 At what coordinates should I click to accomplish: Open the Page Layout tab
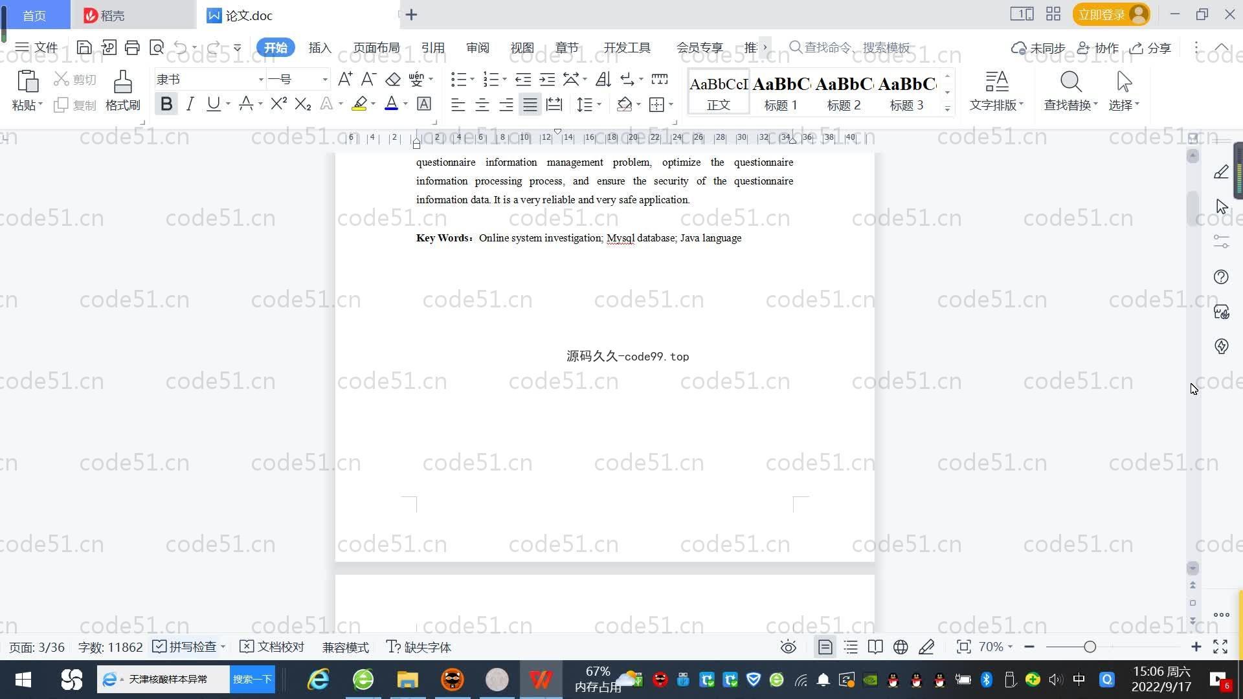376,47
